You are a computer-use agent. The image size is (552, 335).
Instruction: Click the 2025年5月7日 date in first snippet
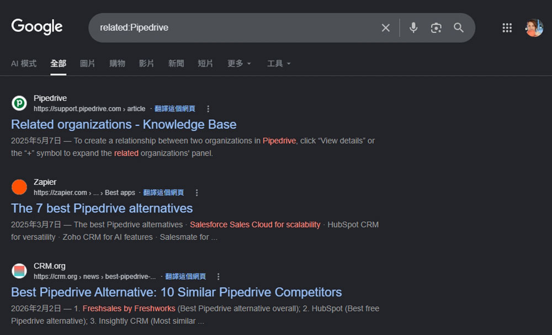[36, 141]
